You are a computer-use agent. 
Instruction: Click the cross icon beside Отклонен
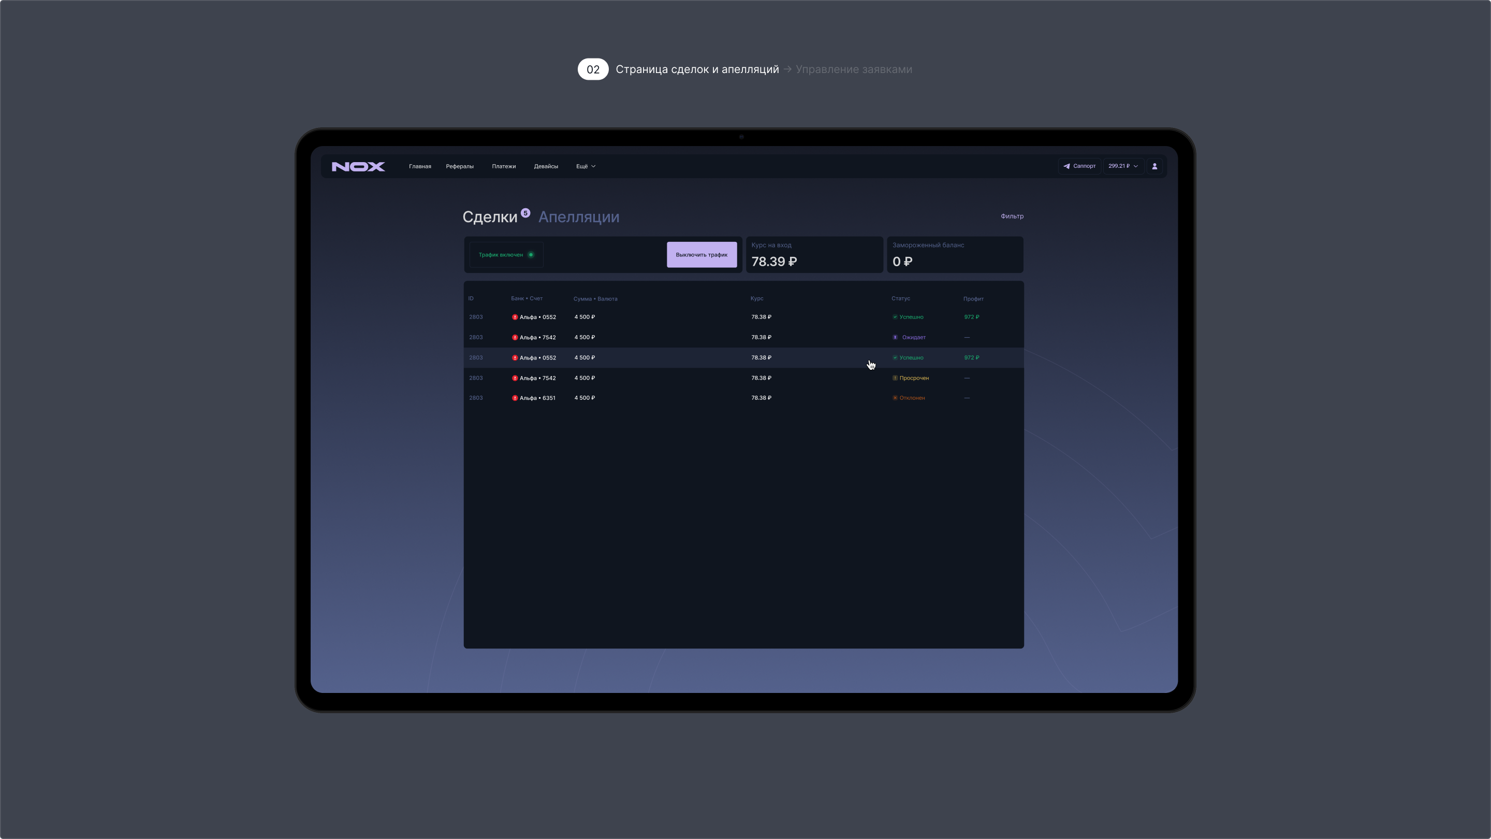(x=895, y=398)
